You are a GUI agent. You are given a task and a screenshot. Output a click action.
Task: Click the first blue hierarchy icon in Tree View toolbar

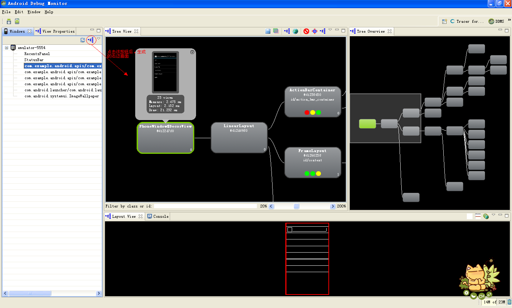pos(287,31)
